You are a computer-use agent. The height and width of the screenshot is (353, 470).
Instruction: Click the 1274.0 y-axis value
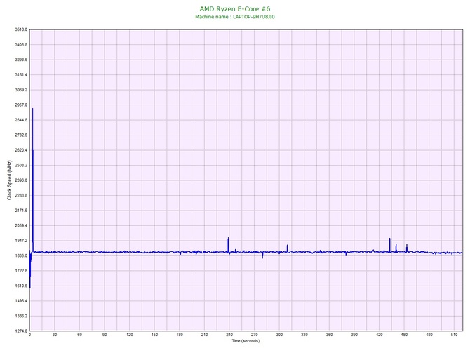21,331
